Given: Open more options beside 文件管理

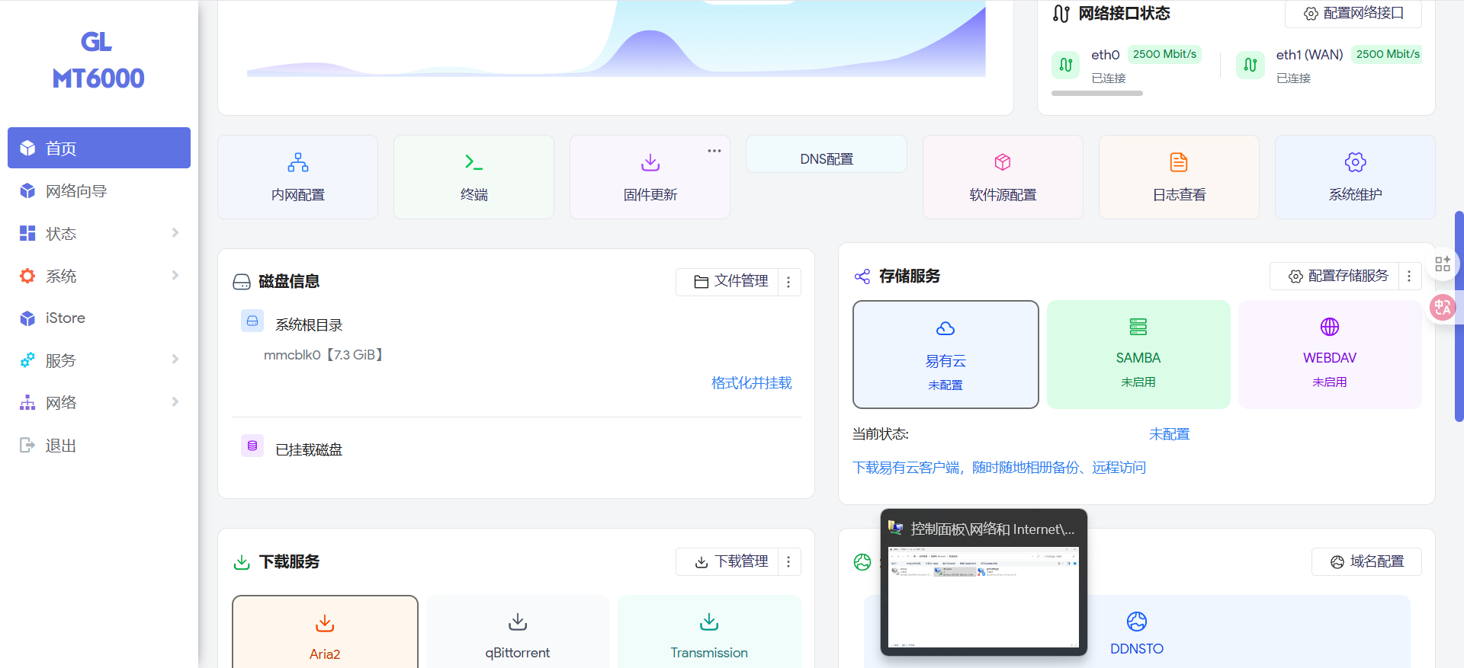Looking at the screenshot, I should [x=788, y=282].
